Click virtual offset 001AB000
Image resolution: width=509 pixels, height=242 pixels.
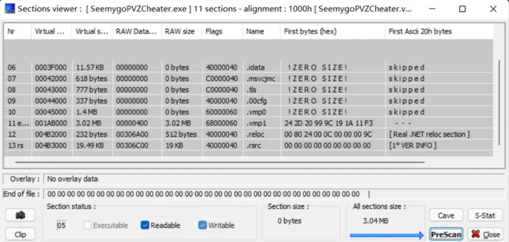pos(51,123)
